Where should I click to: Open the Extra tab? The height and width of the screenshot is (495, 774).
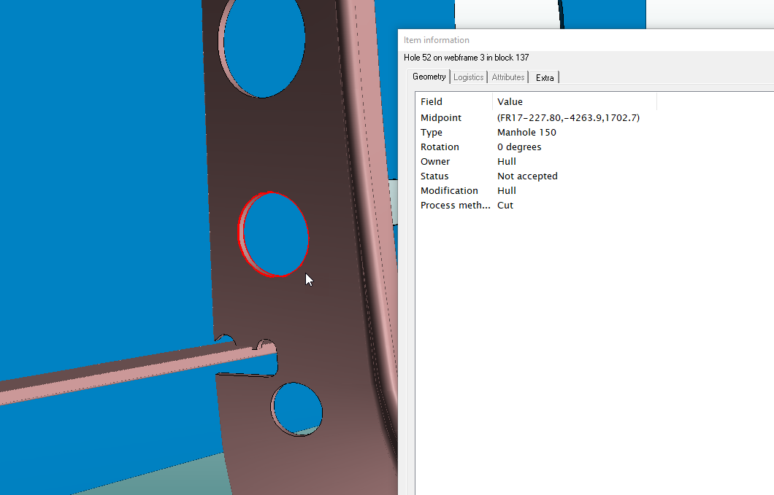(x=545, y=77)
